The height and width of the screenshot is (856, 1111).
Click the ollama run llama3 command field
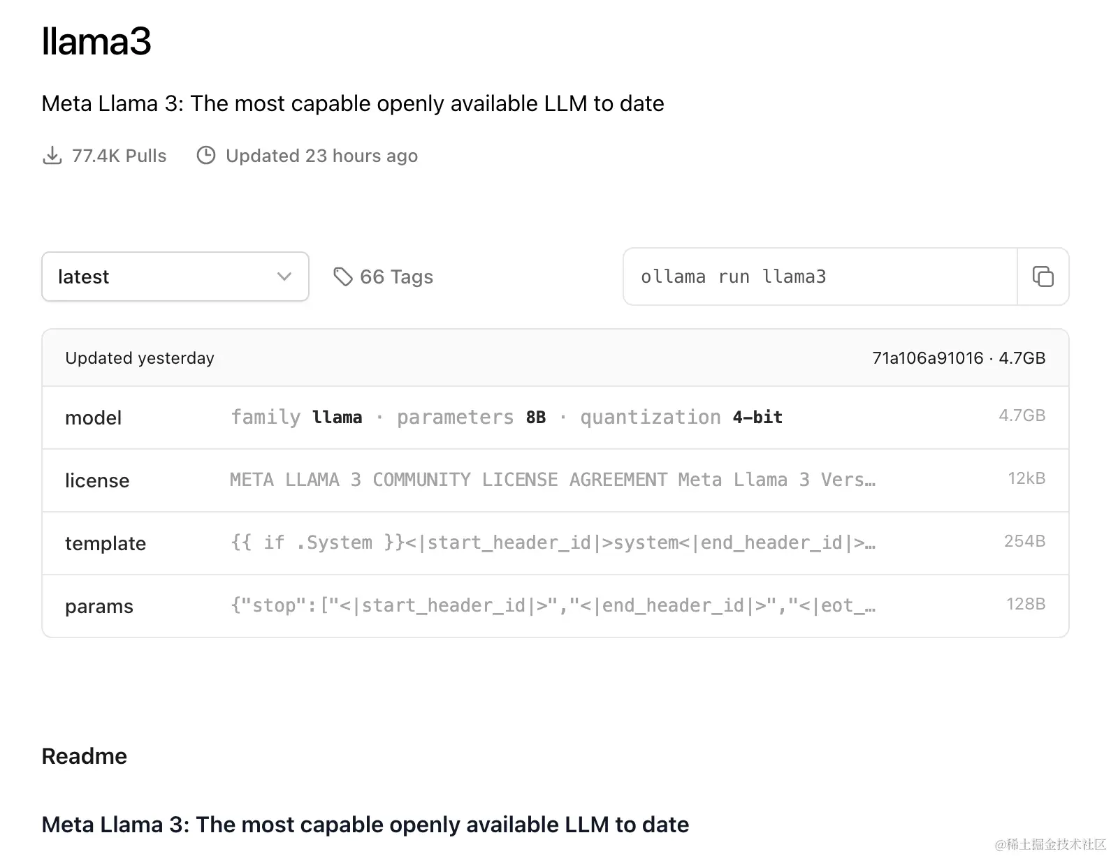[819, 276]
